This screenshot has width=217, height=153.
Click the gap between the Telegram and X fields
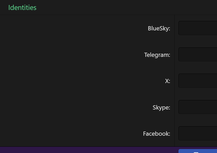198,68
